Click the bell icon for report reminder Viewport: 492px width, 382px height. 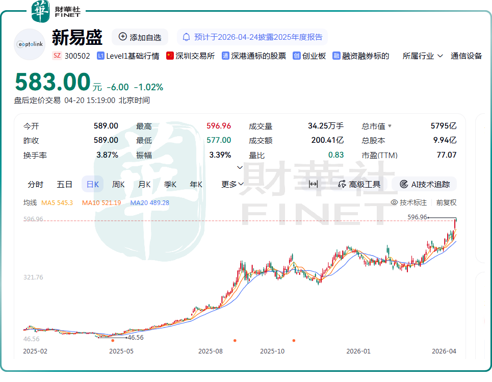[186, 37]
